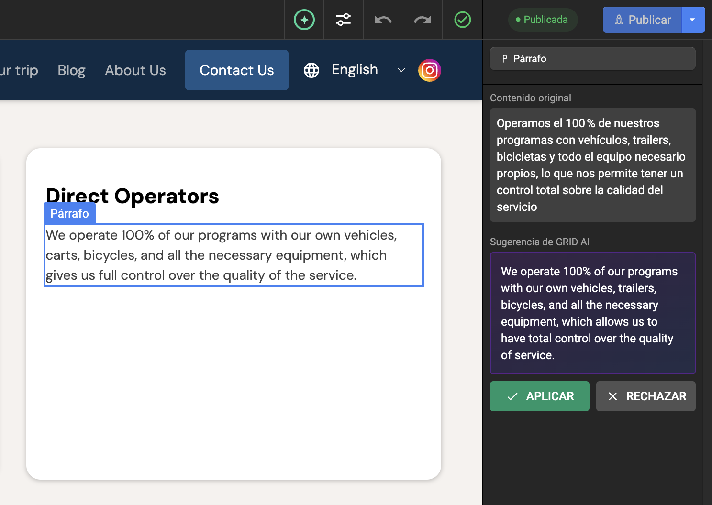Open the partially visible trip menu item
Viewport: 712px width, 505px height.
click(19, 70)
